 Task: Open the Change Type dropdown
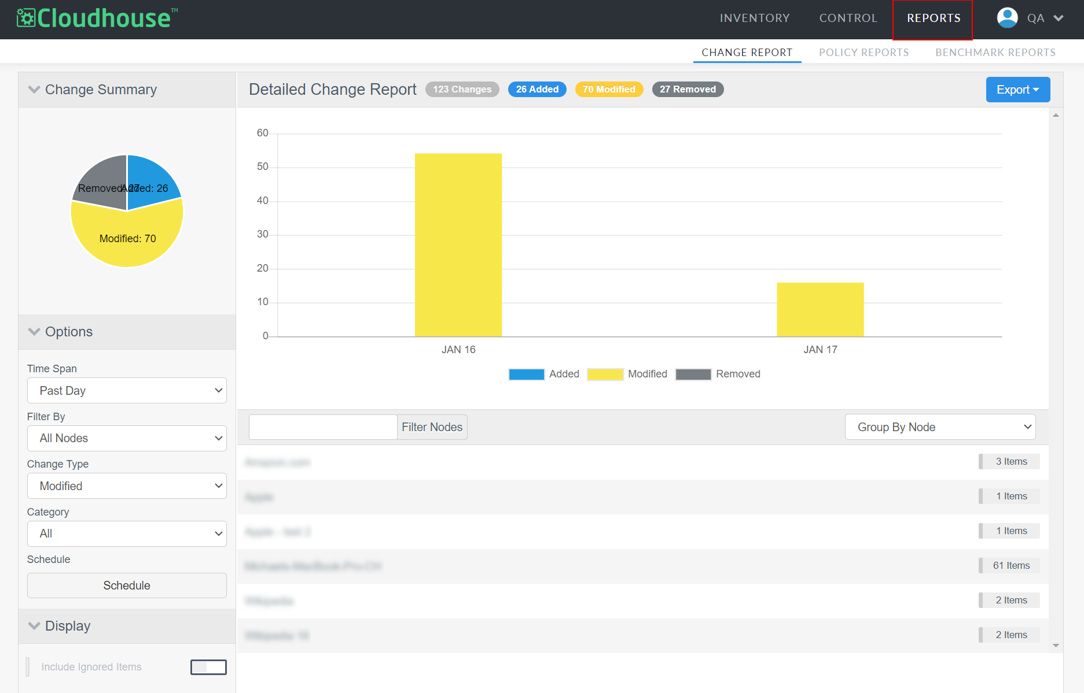tap(127, 486)
